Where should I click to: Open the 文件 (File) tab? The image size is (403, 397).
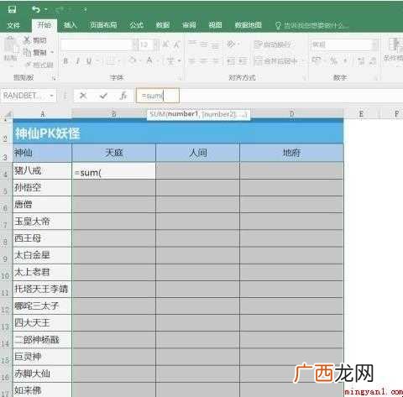click(13, 25)
